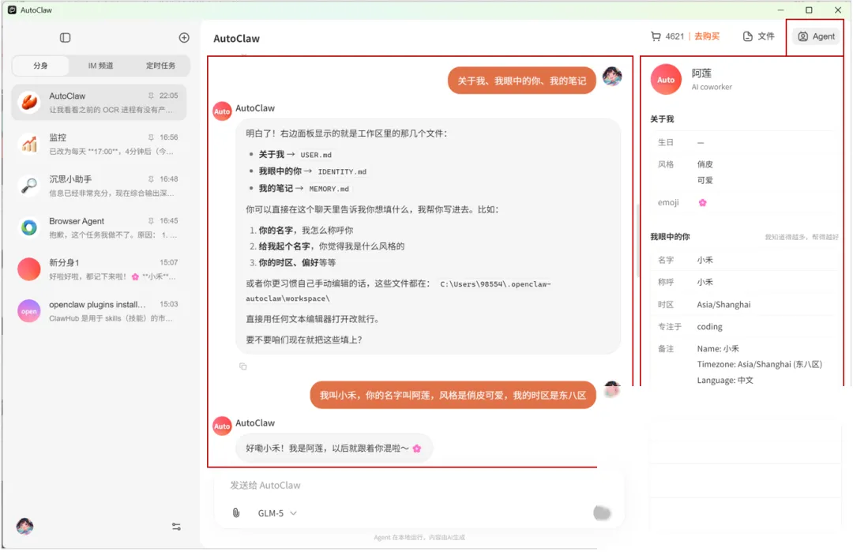The image size is (853, 552).
Task: Create a new chat with plus icon
Action: 184,38
